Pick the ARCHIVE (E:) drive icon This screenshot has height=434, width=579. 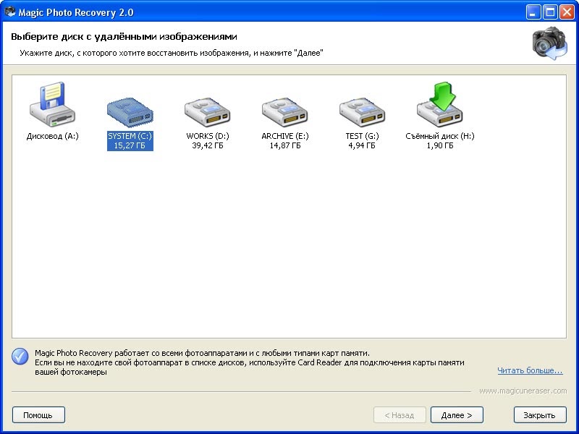(285, 113)
